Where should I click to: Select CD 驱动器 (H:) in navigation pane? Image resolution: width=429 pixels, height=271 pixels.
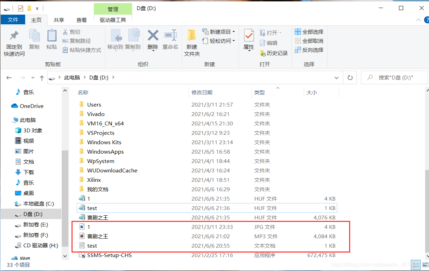[x=37, y=245]
